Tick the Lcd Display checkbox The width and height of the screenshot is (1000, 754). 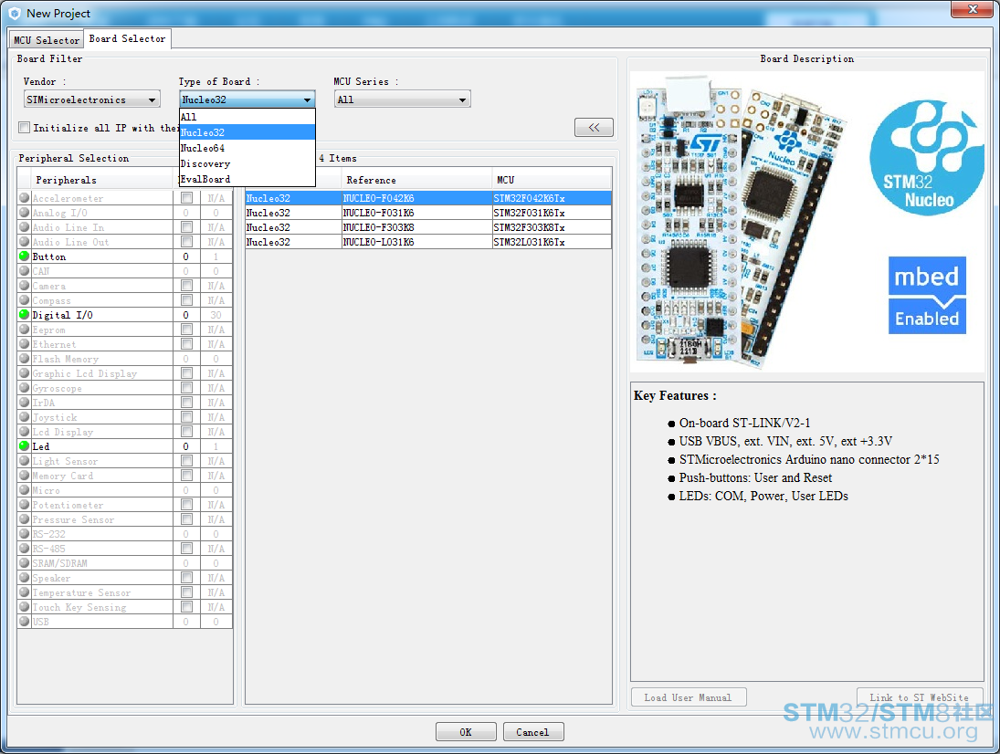186,432
